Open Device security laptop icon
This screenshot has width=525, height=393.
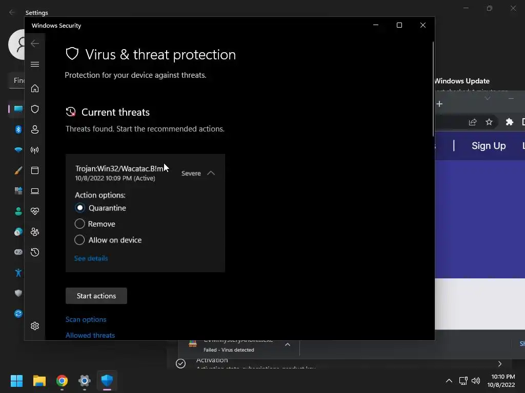coord(35,191)
